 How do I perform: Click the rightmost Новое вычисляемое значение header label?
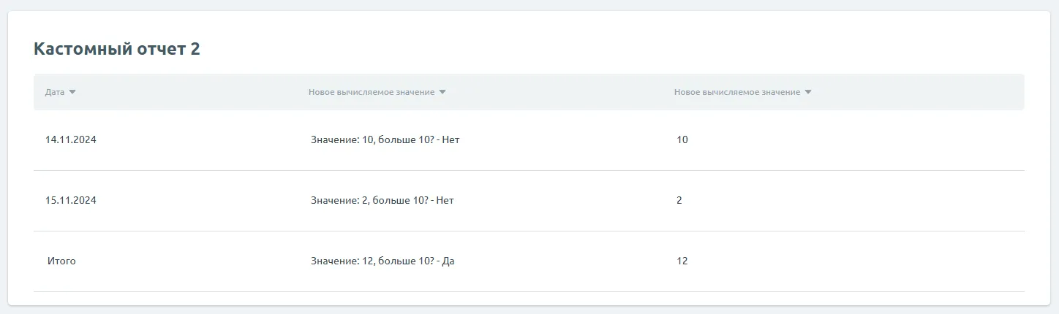737,92
